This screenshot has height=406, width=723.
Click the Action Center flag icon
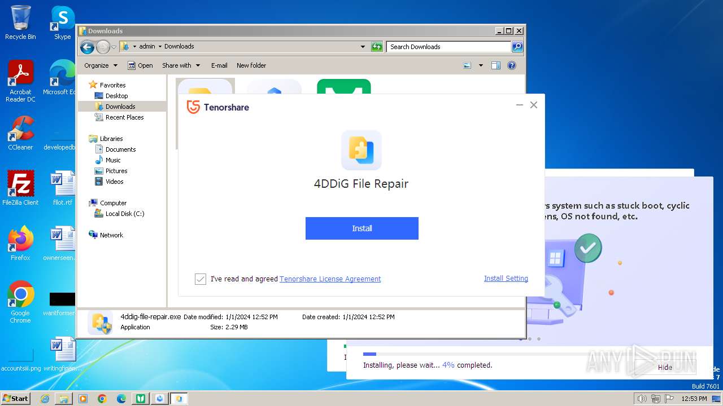point(669,399)
